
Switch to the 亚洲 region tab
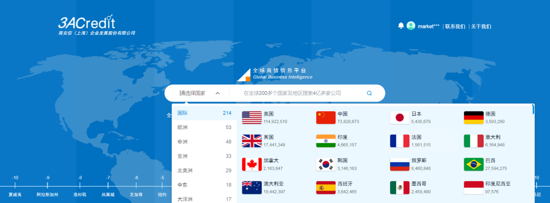(182, 156)
